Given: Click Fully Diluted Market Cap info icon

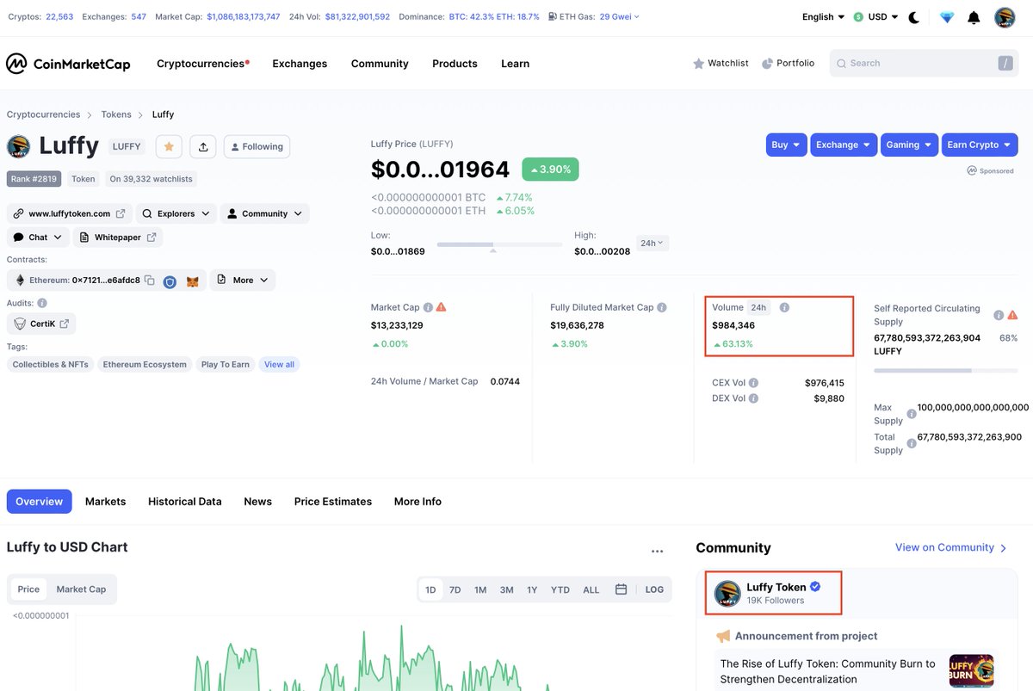Looking at the screenshot, I should point(662,307).
